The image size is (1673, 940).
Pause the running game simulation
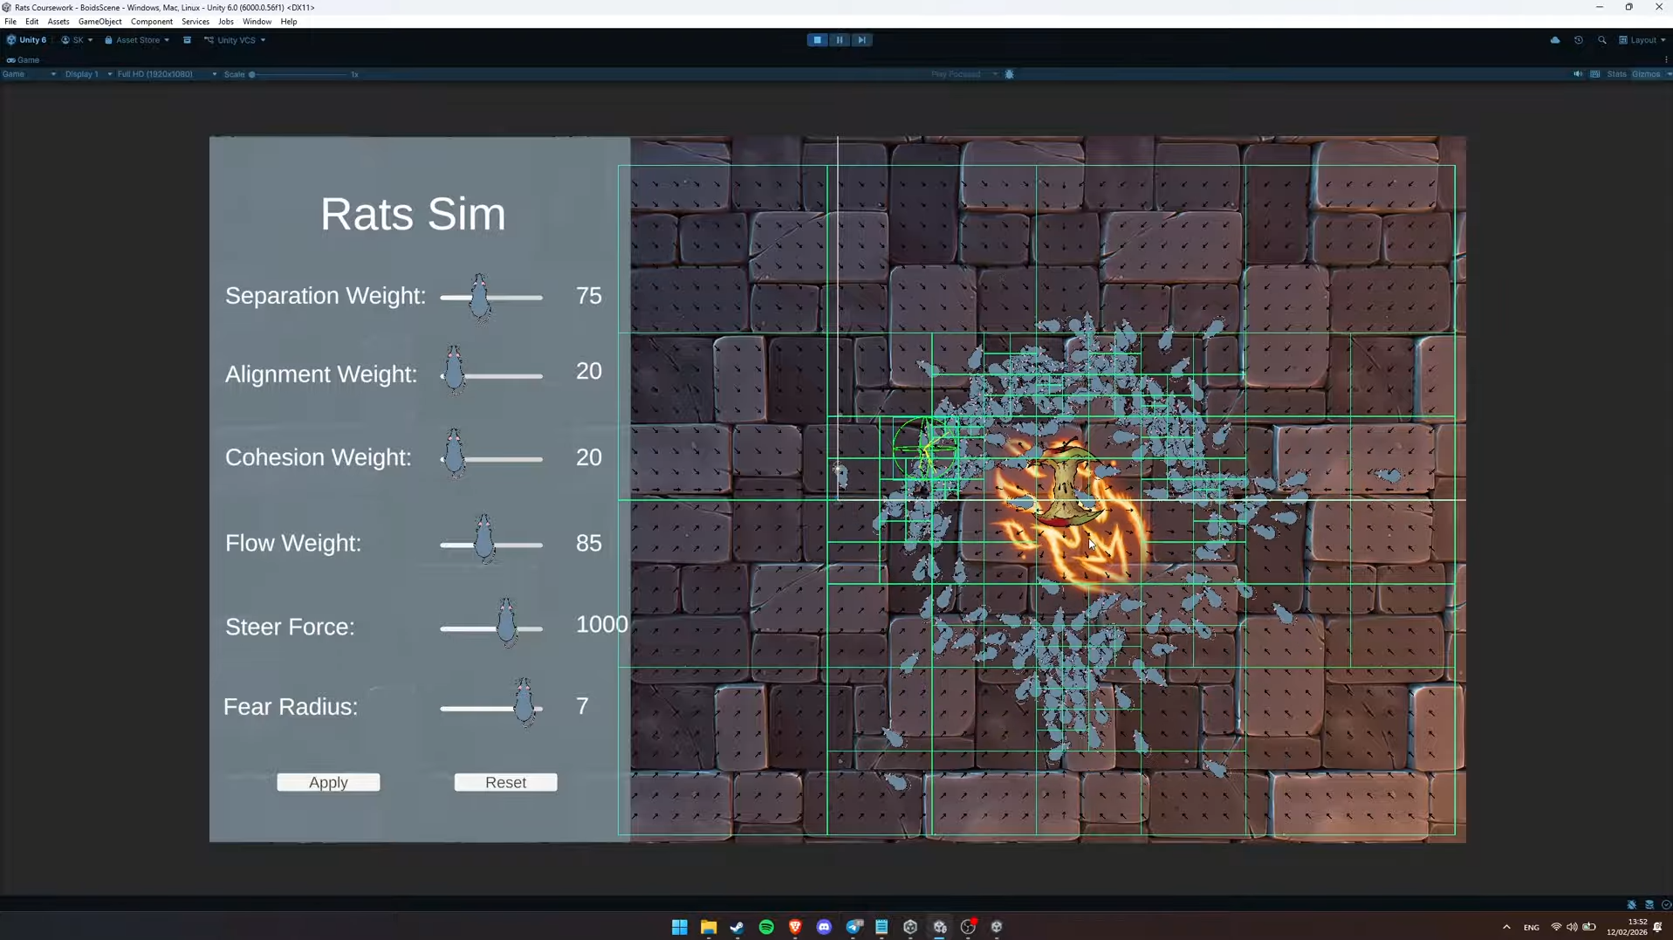pyautogui.click(x=840, y=40)
